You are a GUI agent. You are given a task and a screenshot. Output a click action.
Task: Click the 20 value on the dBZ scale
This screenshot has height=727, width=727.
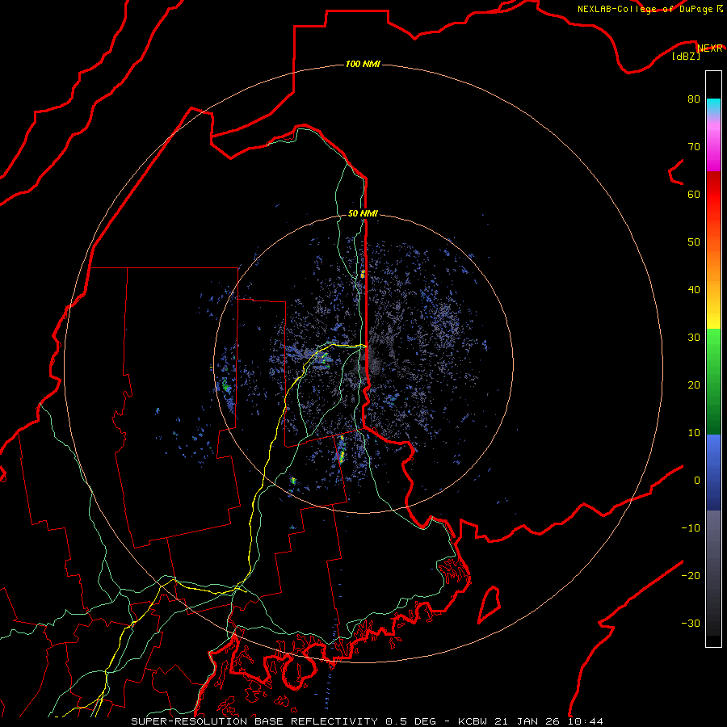[x=694, y=385]
